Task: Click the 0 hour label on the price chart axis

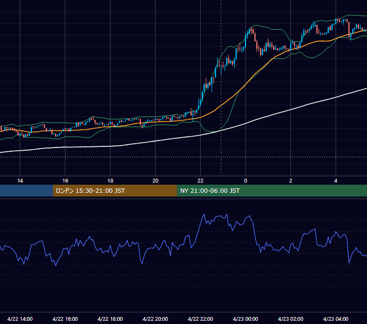Action: pos(246,181)
